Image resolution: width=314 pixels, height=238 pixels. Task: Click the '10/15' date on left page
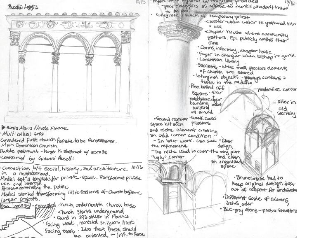tap(140, 2)
